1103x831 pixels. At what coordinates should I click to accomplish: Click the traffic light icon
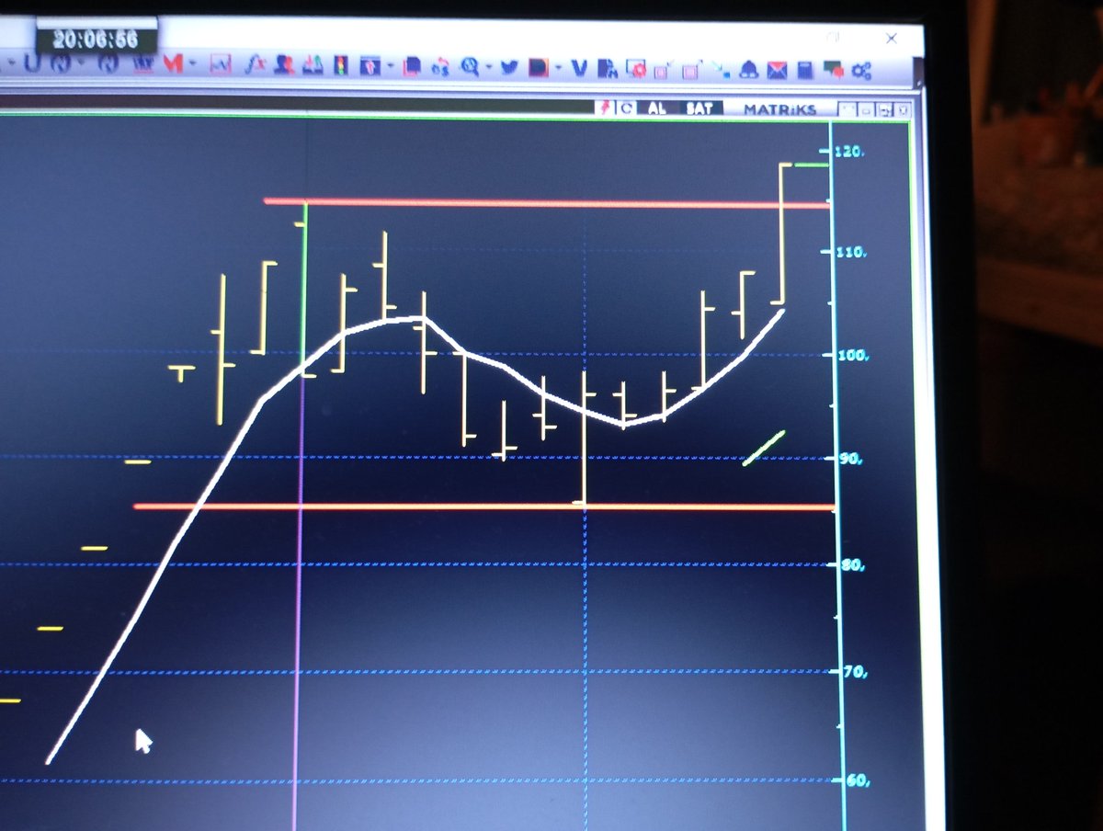click(x=340, y=65)
